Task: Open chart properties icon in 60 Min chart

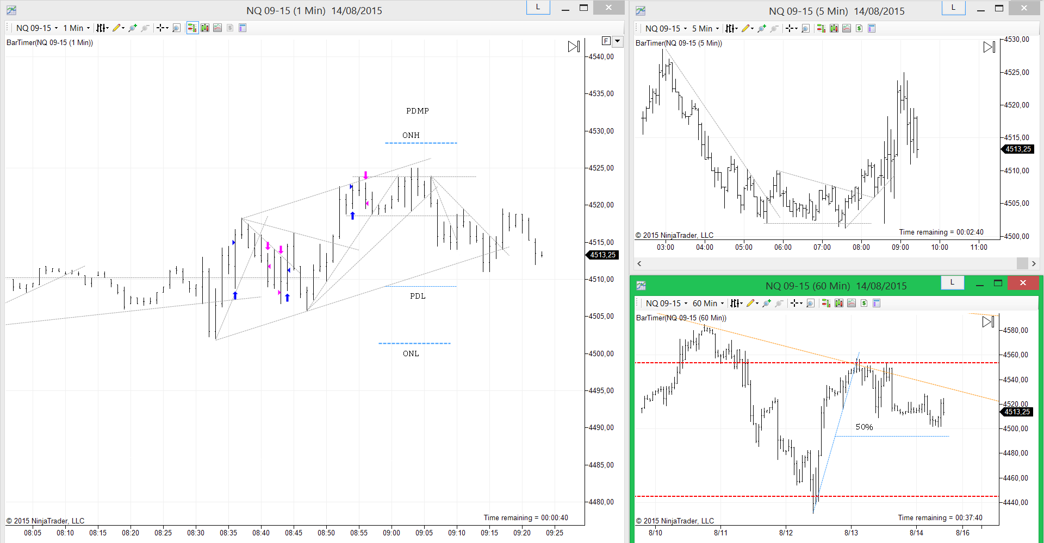Action: [877, 304]
